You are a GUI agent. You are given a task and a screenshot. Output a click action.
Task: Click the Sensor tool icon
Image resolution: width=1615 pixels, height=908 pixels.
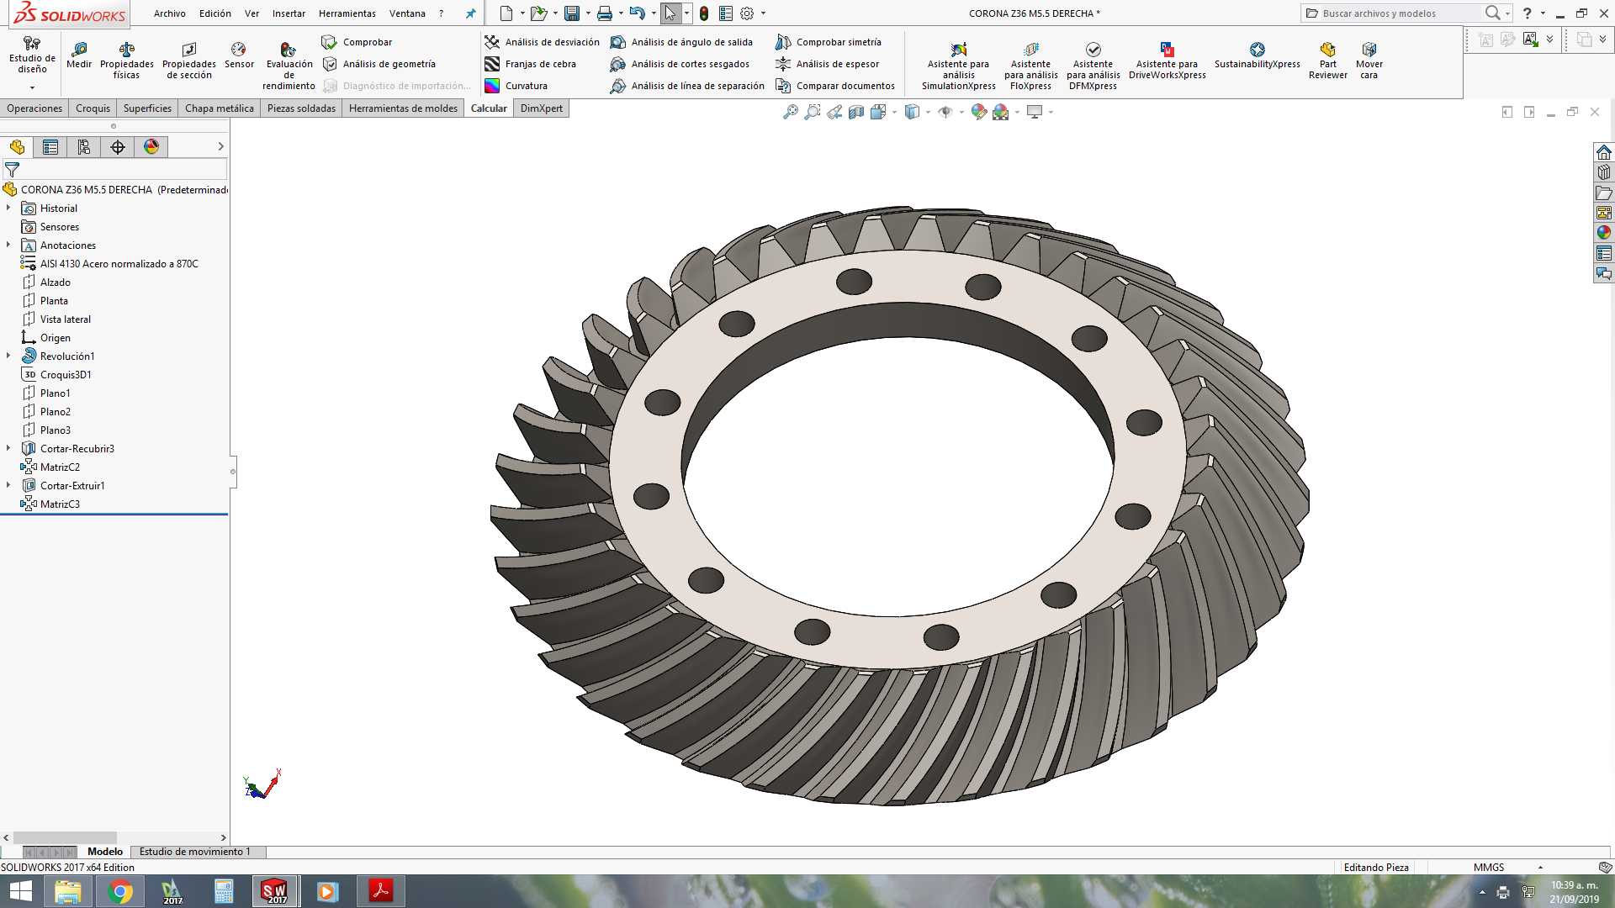[x=239, y=55]
